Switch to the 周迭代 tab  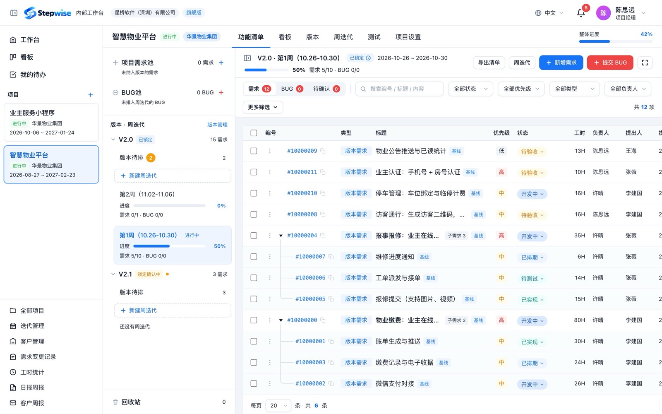pos(343,37)
